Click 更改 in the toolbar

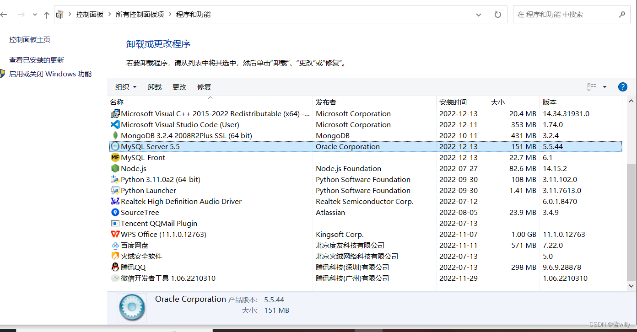tap(179, 87)
